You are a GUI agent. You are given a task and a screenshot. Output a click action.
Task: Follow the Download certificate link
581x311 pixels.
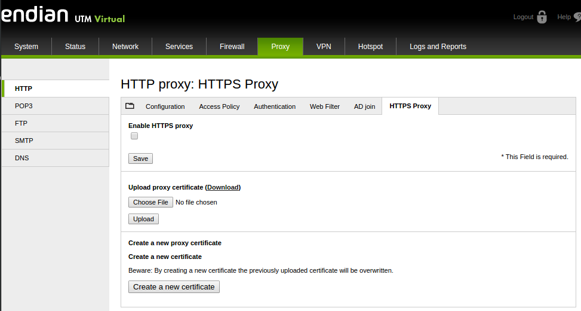click(223, 187)
